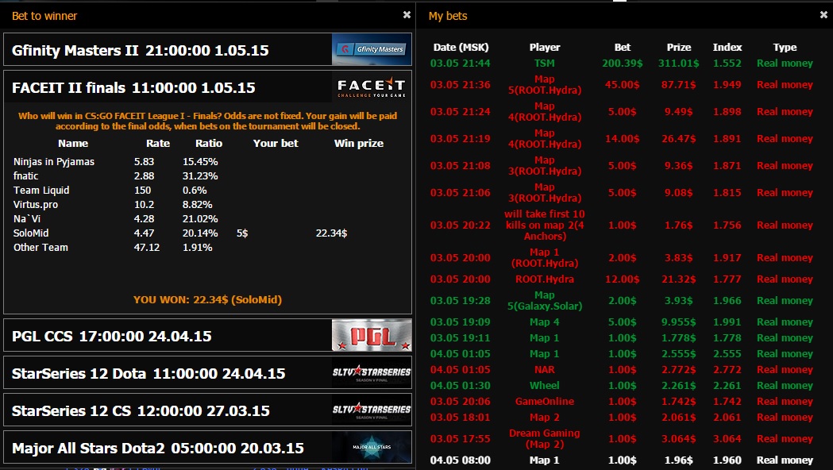Click the 03.05 19:11 bet date

[x=460, y=338]
